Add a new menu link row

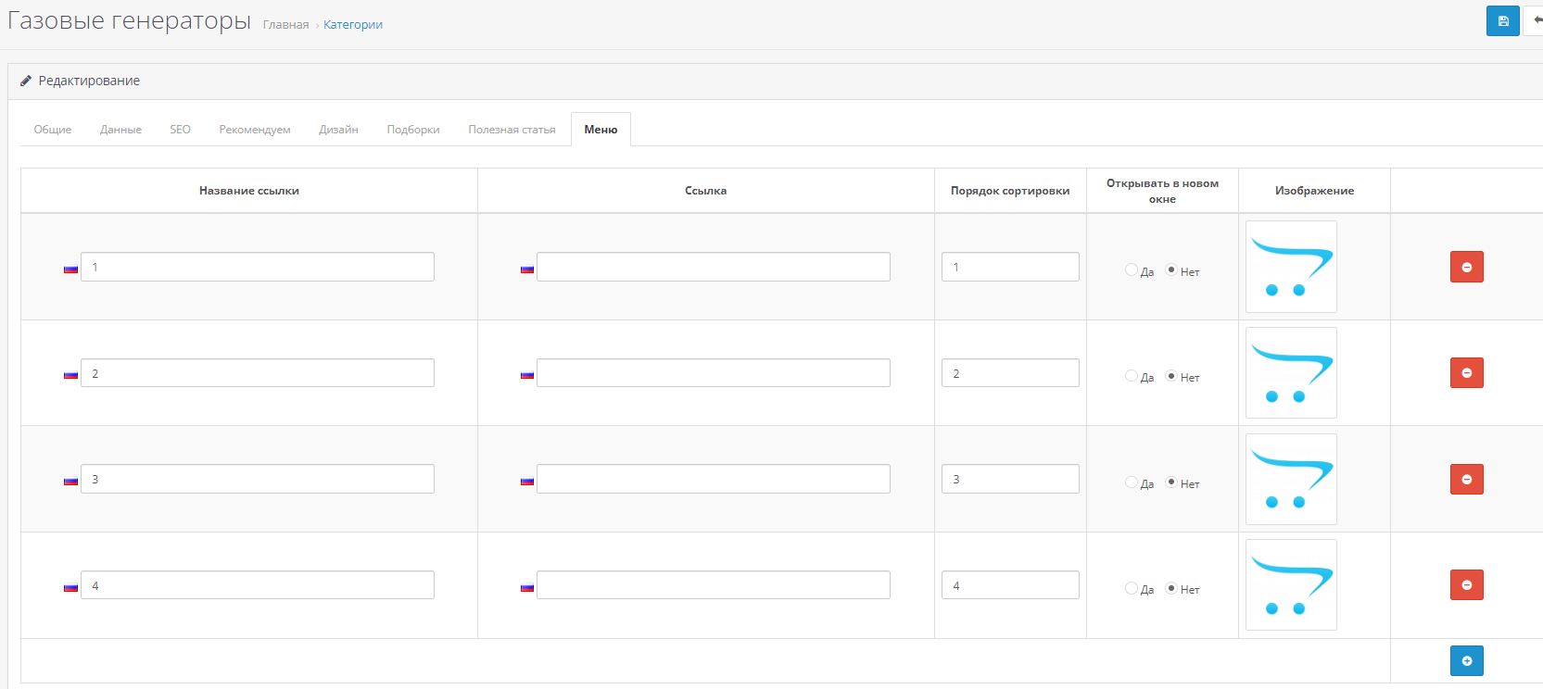(x=1466, y=661)
